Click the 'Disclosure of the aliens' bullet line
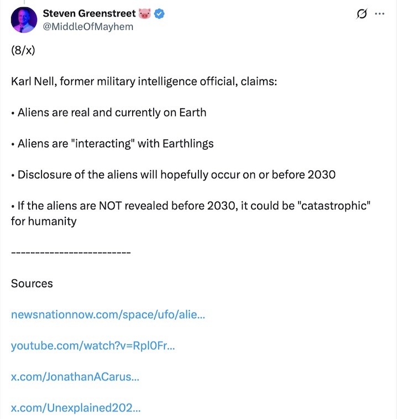398x419 pixels. pos(174,175)
